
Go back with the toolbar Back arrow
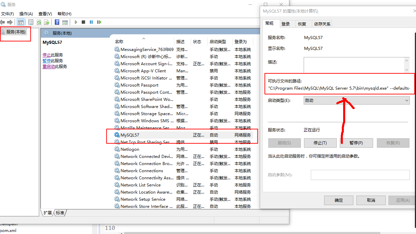[3, 22]
